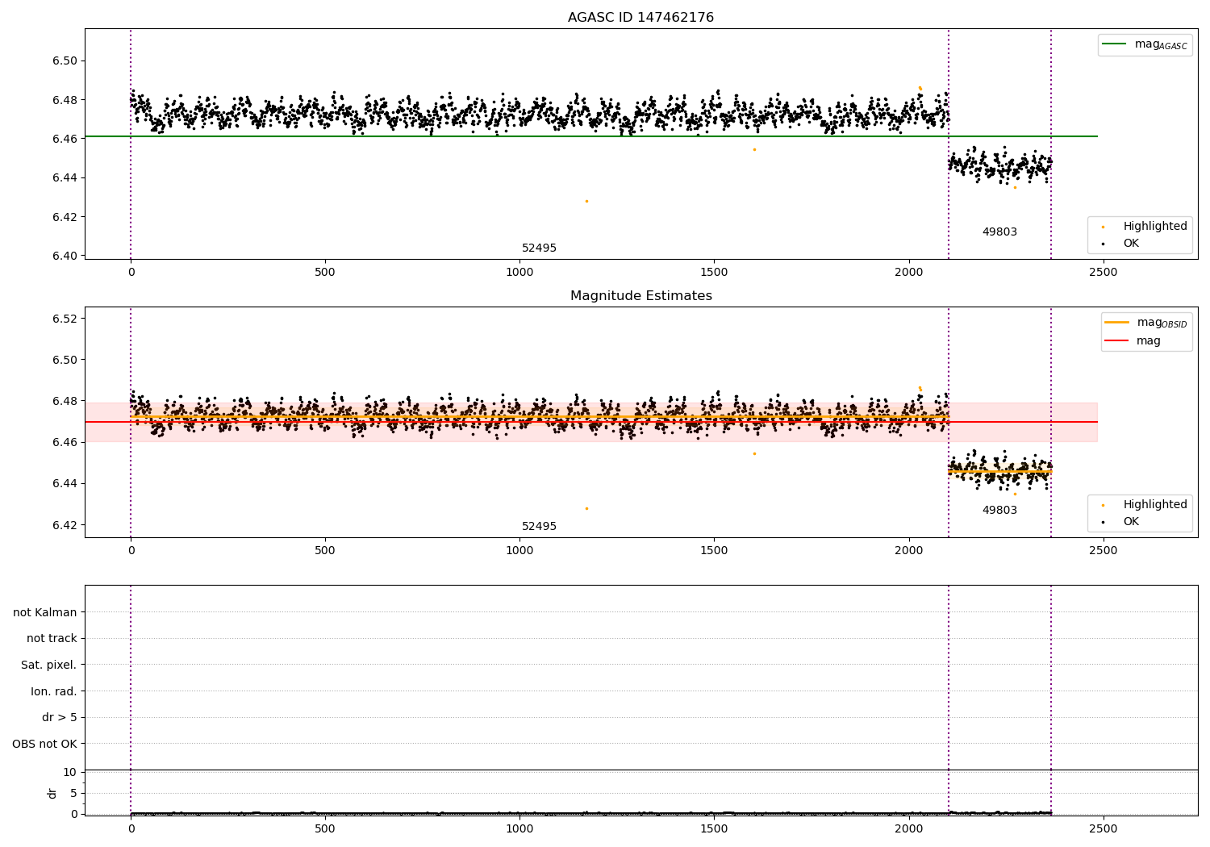Click the 2000 x-tick under the bottom plot

coord(909,829)
